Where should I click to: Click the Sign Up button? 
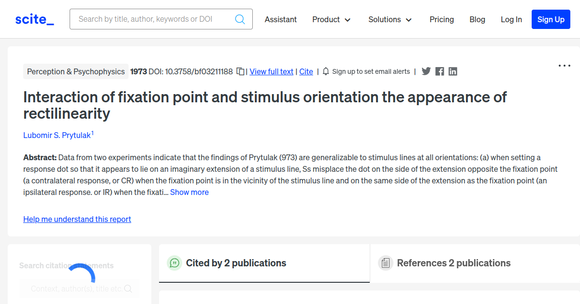551,19
